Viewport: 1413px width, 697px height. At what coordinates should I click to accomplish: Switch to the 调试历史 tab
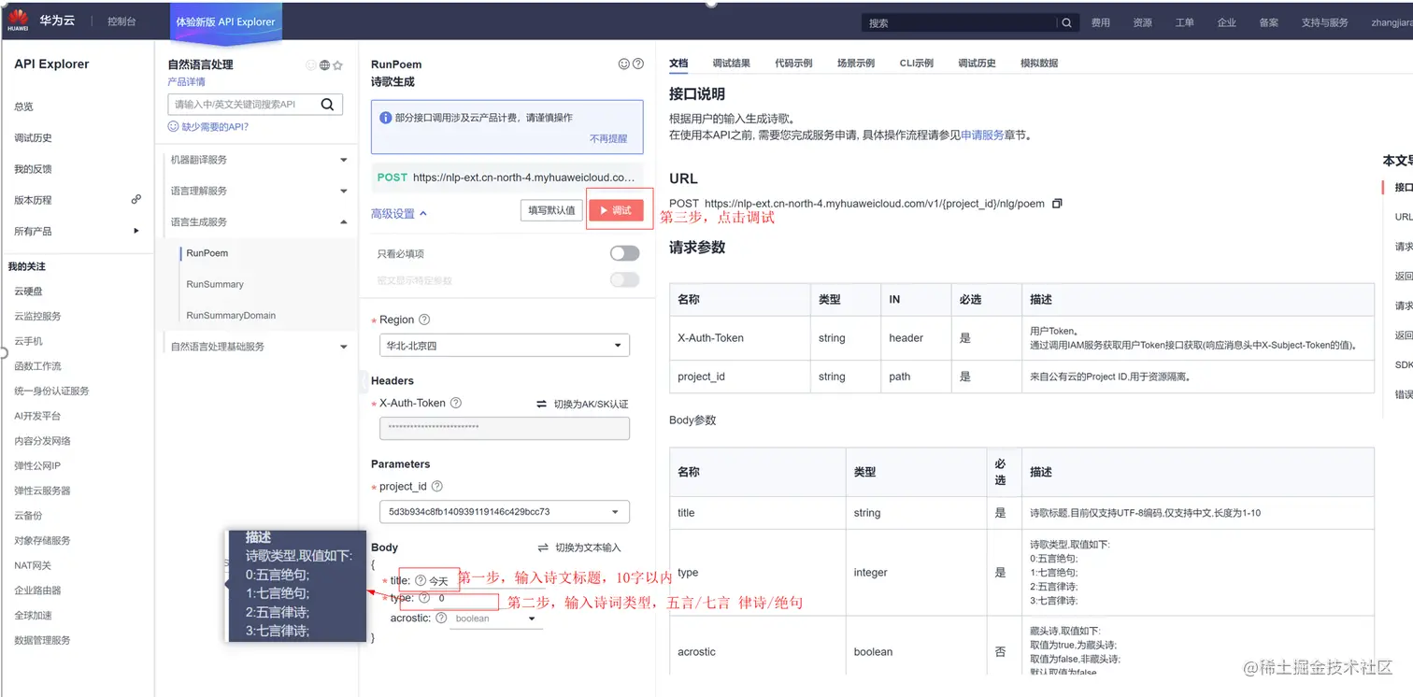click(x=977, y=64)
